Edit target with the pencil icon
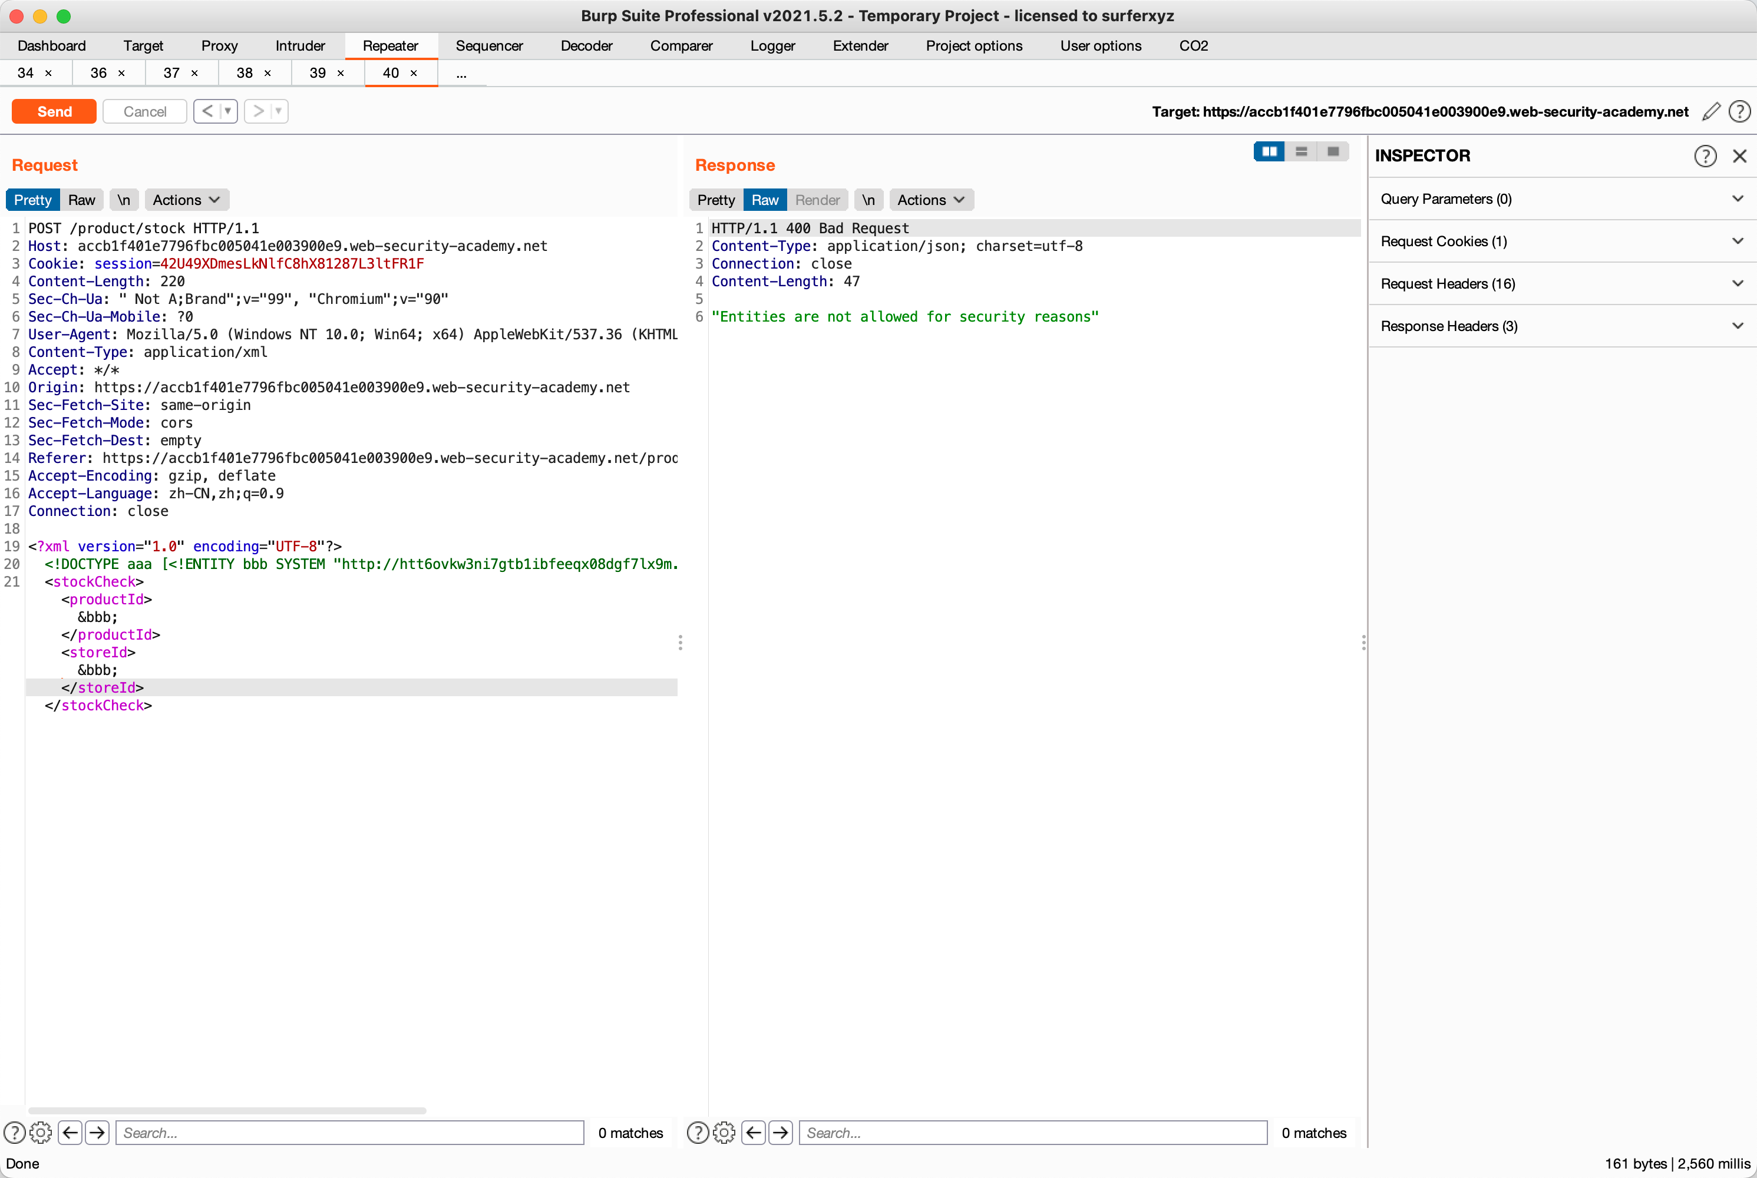Image resolution: width=1757 pixels, height=1178 pixels. [x=1712, y=111]
